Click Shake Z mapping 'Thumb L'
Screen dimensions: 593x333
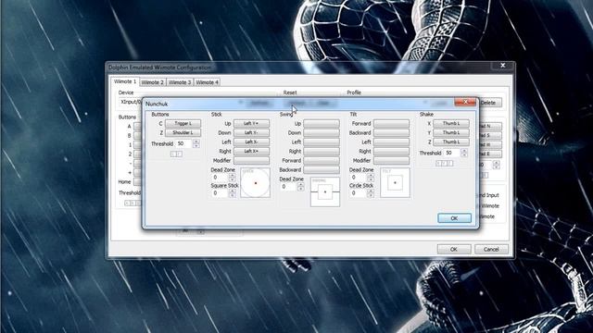451,142
